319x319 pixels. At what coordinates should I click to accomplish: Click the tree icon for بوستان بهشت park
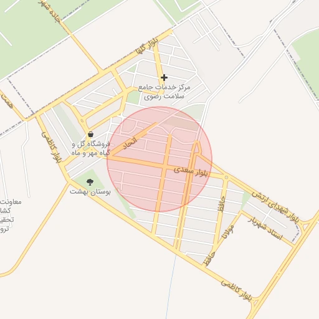(x=90, y=182)
